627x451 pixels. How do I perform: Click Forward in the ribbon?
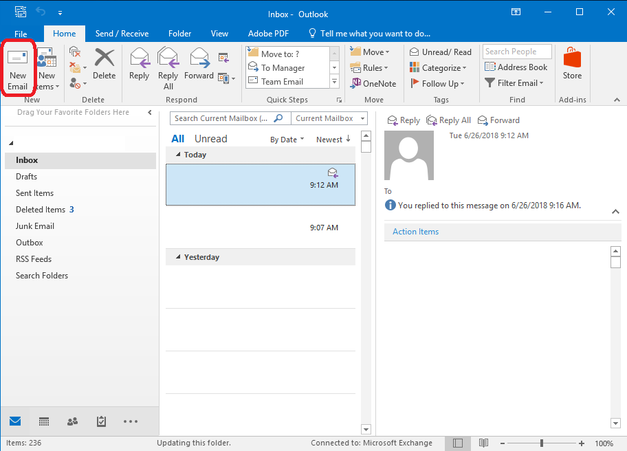tap(199, 64)
